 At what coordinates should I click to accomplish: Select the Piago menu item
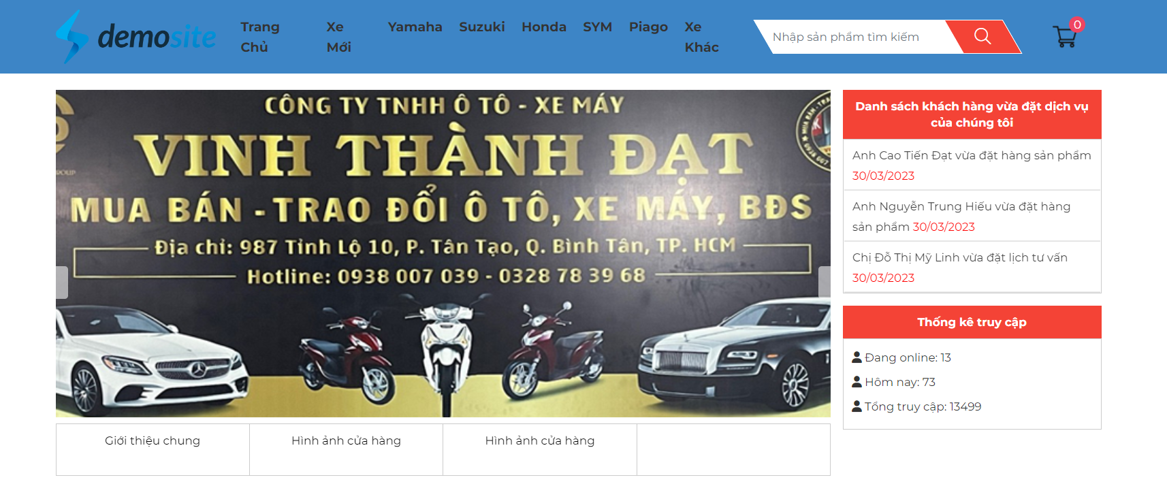point(648,27)
